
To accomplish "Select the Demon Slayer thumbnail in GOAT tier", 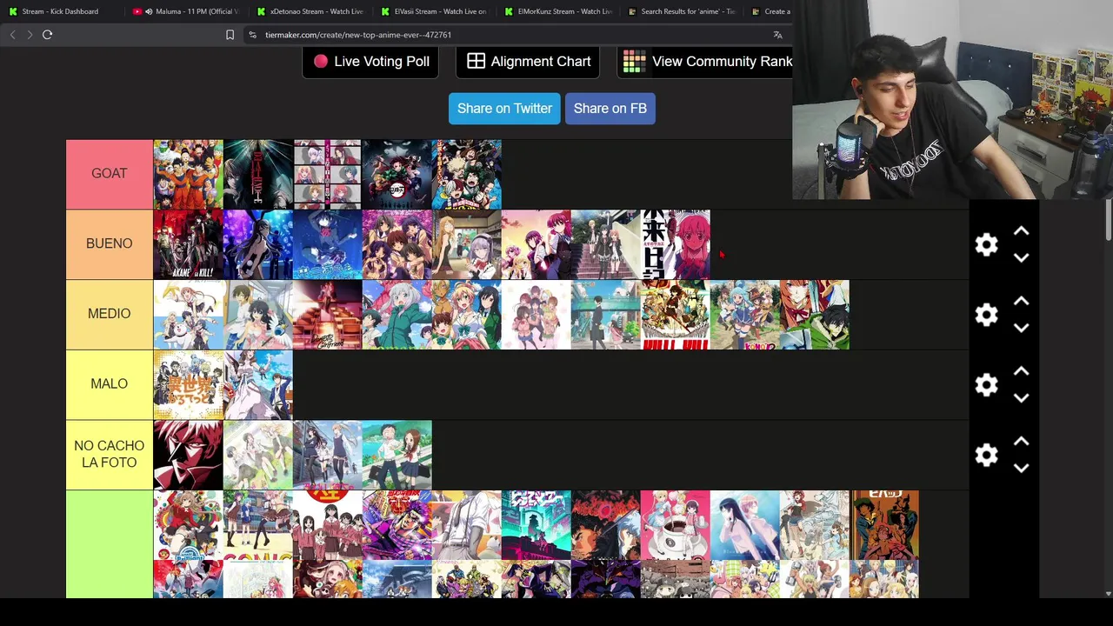I will coord(397,175).
